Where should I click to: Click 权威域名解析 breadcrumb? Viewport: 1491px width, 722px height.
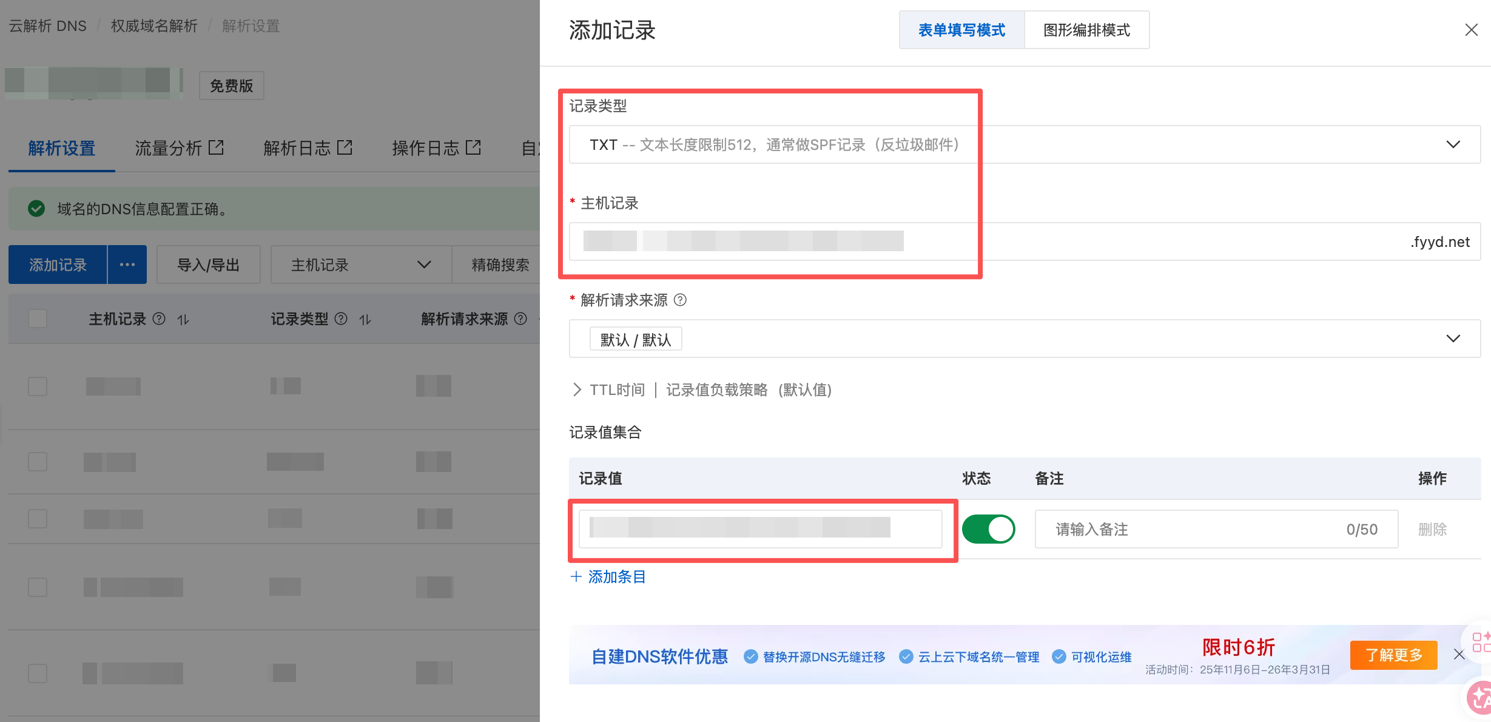(x=154, y=26)
